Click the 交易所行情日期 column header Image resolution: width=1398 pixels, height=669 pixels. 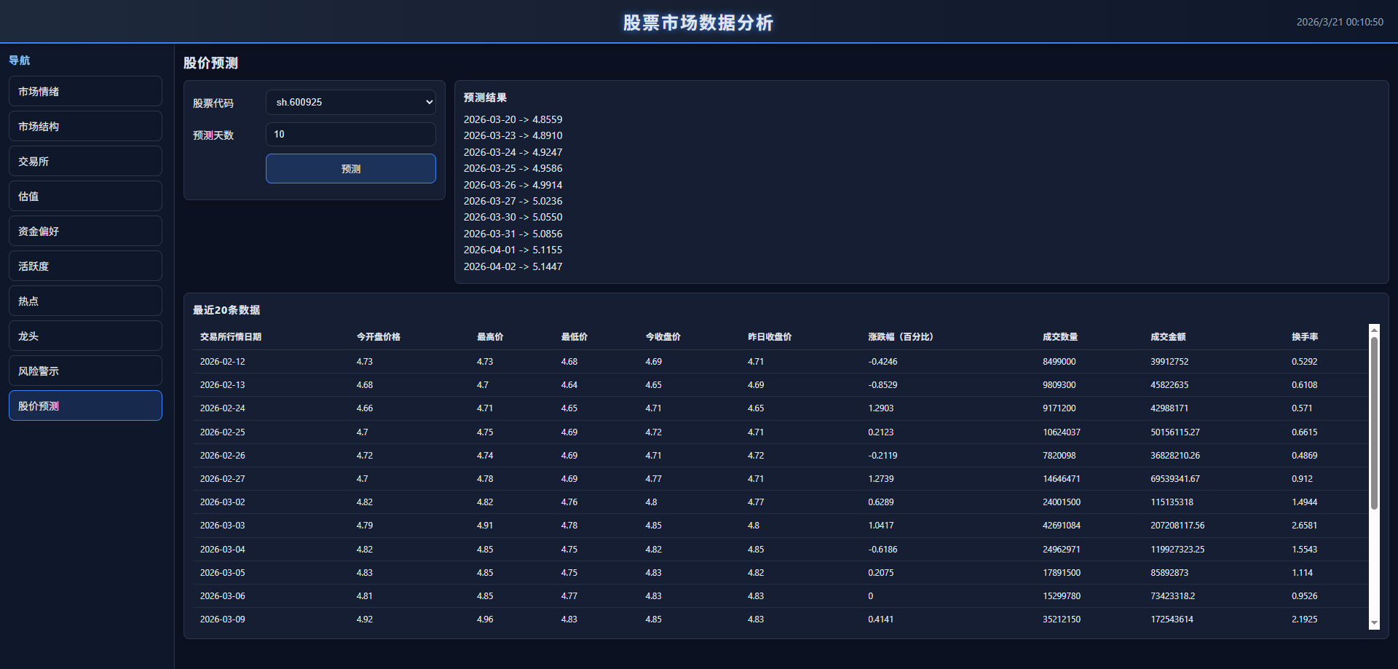pyautogui.click(x=231, y=337)
